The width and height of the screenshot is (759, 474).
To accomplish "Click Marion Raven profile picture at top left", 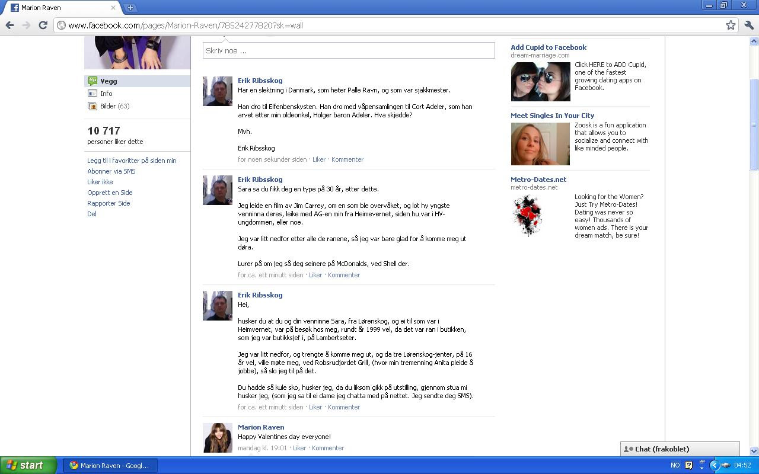I will 137,52.
